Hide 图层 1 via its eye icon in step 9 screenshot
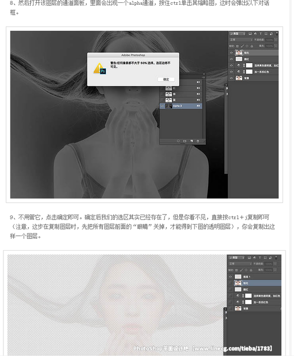Screen dimensions: 294x356 [x=230, y=277]
